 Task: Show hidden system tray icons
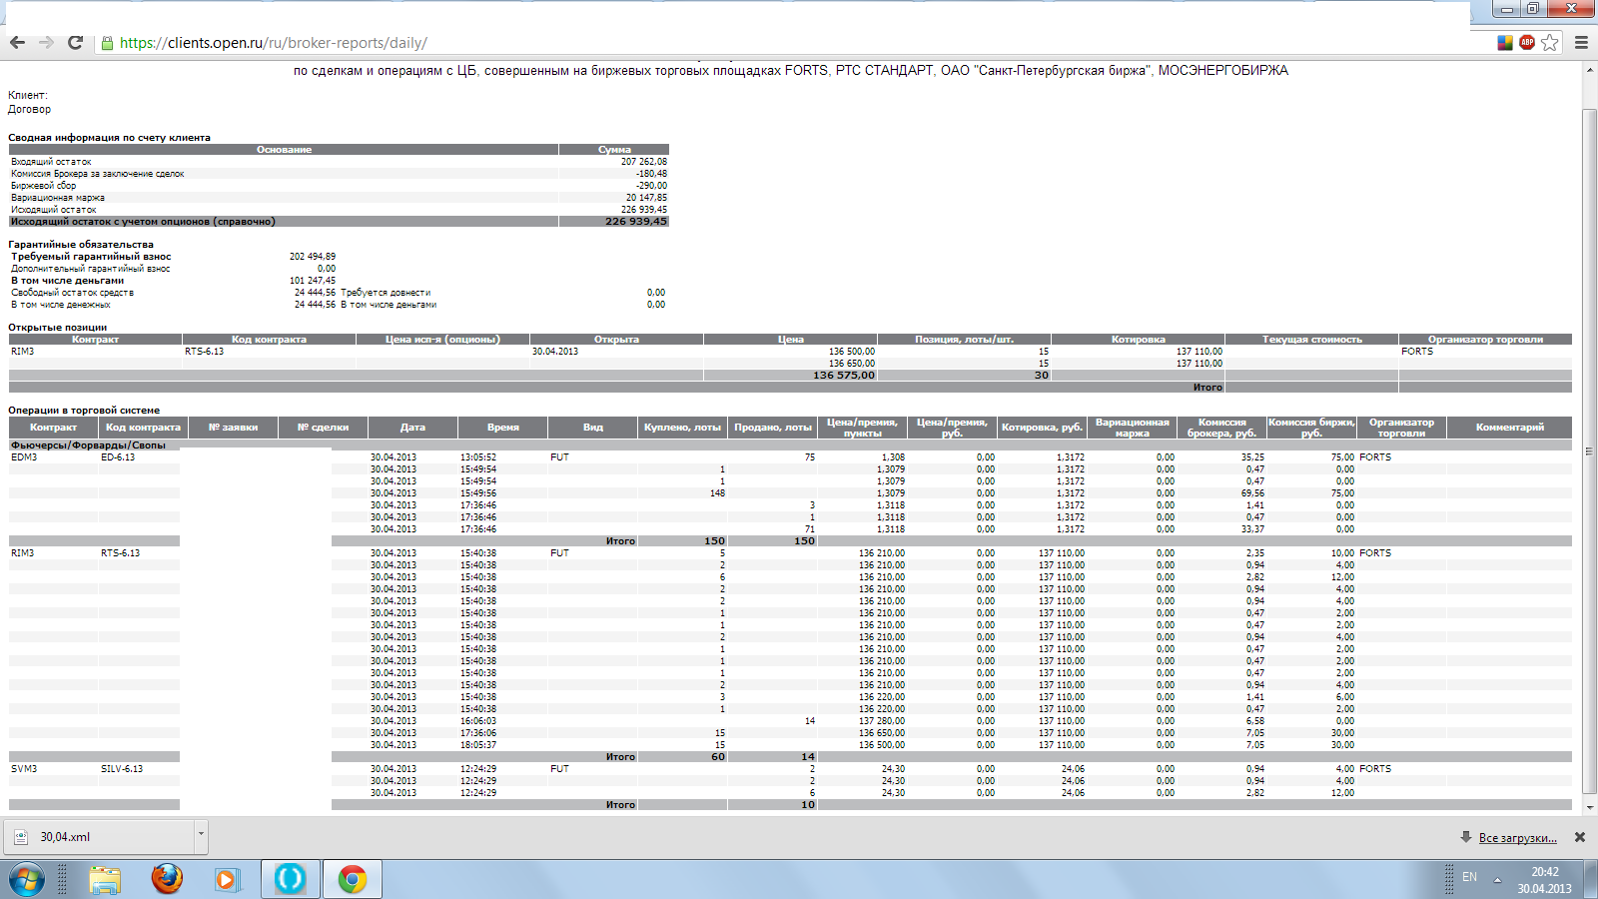click(1497, 879)
